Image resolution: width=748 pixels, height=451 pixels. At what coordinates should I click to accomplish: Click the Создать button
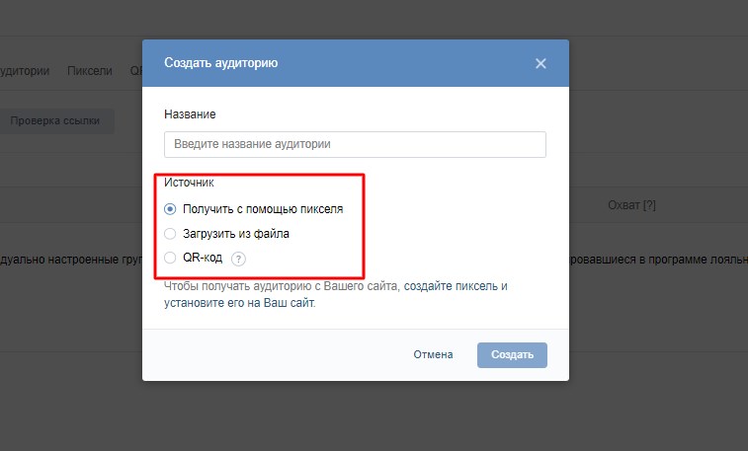[x=512, y=355]
